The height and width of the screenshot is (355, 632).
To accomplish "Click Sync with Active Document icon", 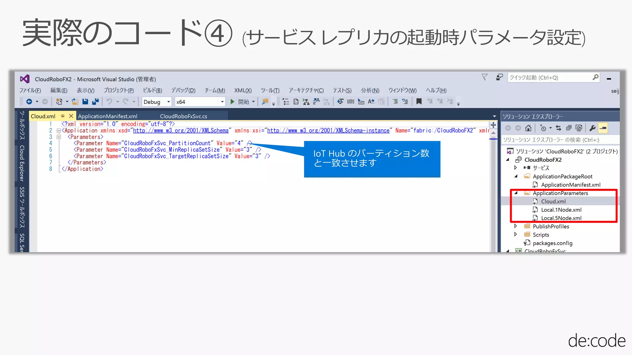I will pos(558,128).
